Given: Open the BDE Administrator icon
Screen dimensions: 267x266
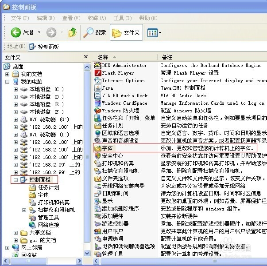Looking at the screenshot, I should pyautogui.click(x=98, y=65).
